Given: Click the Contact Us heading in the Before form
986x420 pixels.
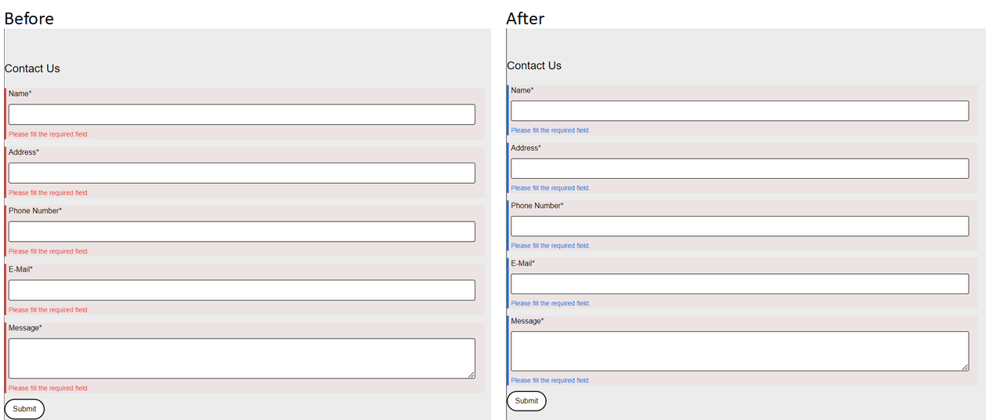Looking at the screenshot, I should (x=32, y=68).
